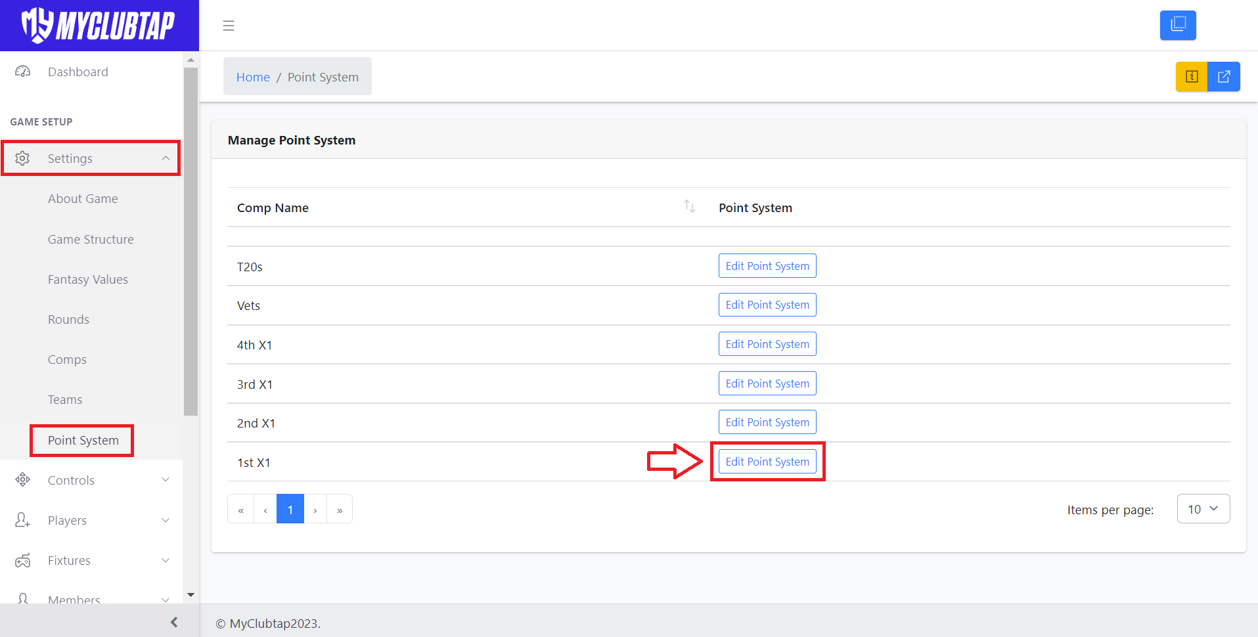Click the 2nd X1 comp name cell

[x=256, y=423]
